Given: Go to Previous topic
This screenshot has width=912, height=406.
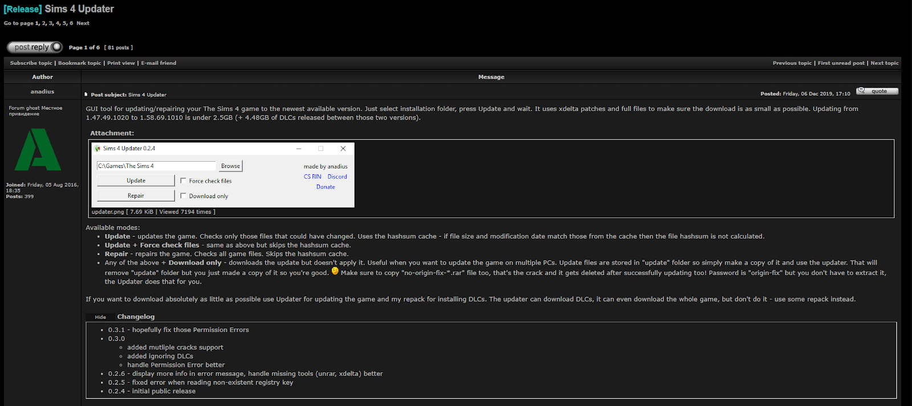Looking at the screenshot, I should 792,63.
